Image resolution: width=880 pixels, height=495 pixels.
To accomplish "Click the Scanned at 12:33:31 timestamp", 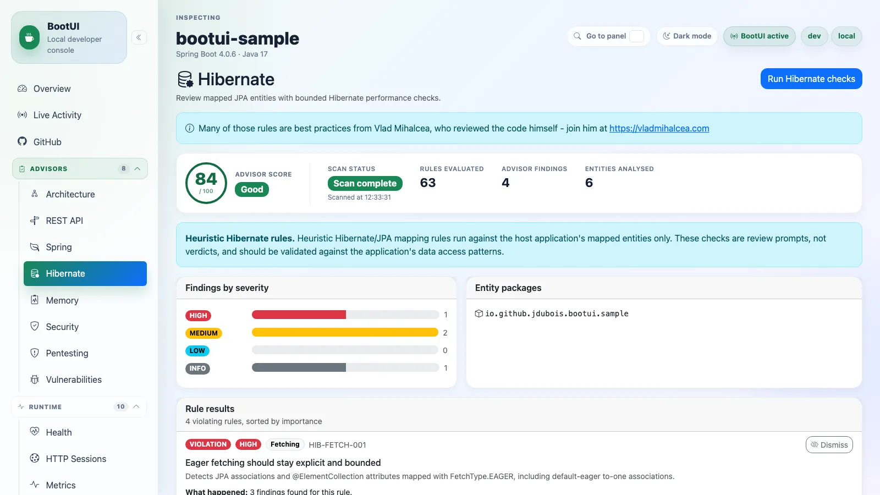I will click(359, 197).
